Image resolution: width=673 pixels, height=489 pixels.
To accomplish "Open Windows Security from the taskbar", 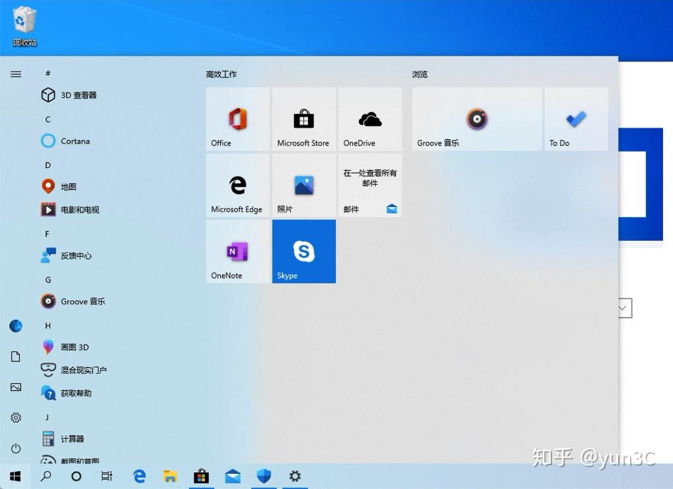I will pos(264,476).
